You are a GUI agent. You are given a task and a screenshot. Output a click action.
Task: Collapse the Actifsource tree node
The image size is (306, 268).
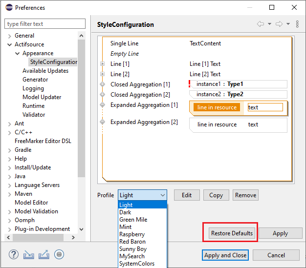(10, 44)
